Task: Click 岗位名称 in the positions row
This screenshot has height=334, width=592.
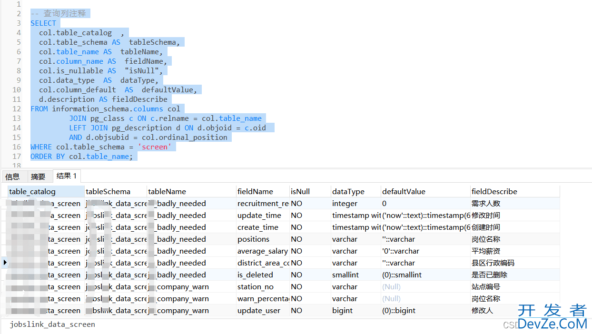Action: point(515,239)
